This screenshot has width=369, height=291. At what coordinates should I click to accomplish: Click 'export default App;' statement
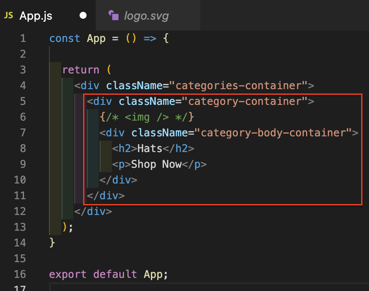108,274
